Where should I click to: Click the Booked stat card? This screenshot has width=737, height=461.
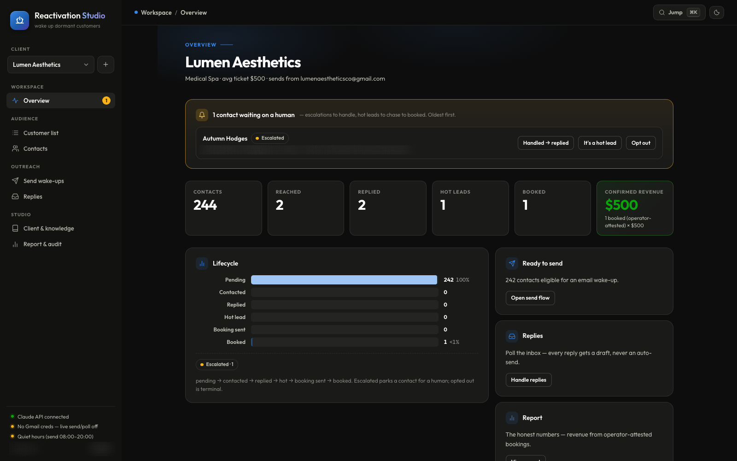tap(553, 208)
